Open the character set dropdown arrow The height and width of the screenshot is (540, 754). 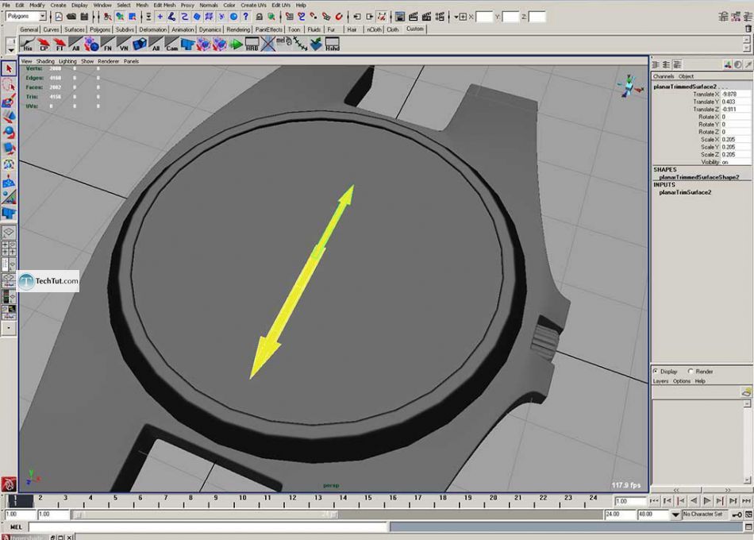[675, 515]
